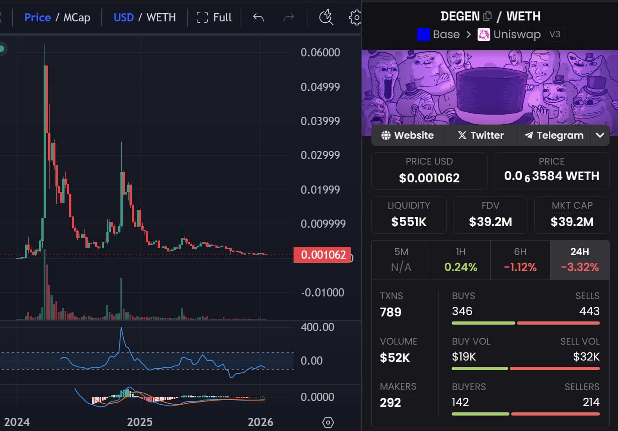
Task: Click the blue Base chain icon
Action: (x=423, y=35)
